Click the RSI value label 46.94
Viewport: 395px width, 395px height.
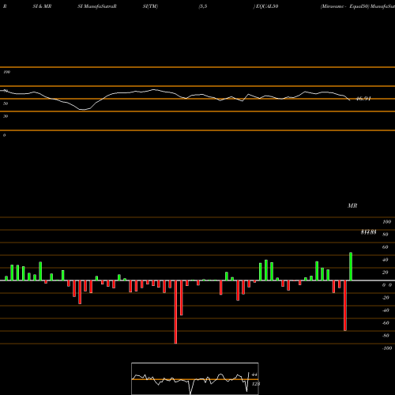click(x=363, y=99)
